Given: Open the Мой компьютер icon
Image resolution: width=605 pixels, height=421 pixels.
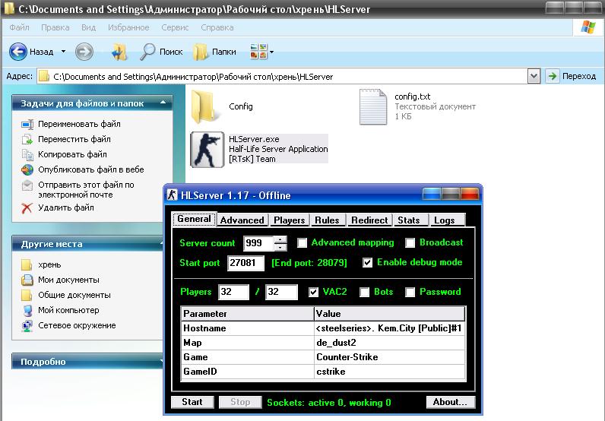Looking at the screenshot, I should click(27, 310).
